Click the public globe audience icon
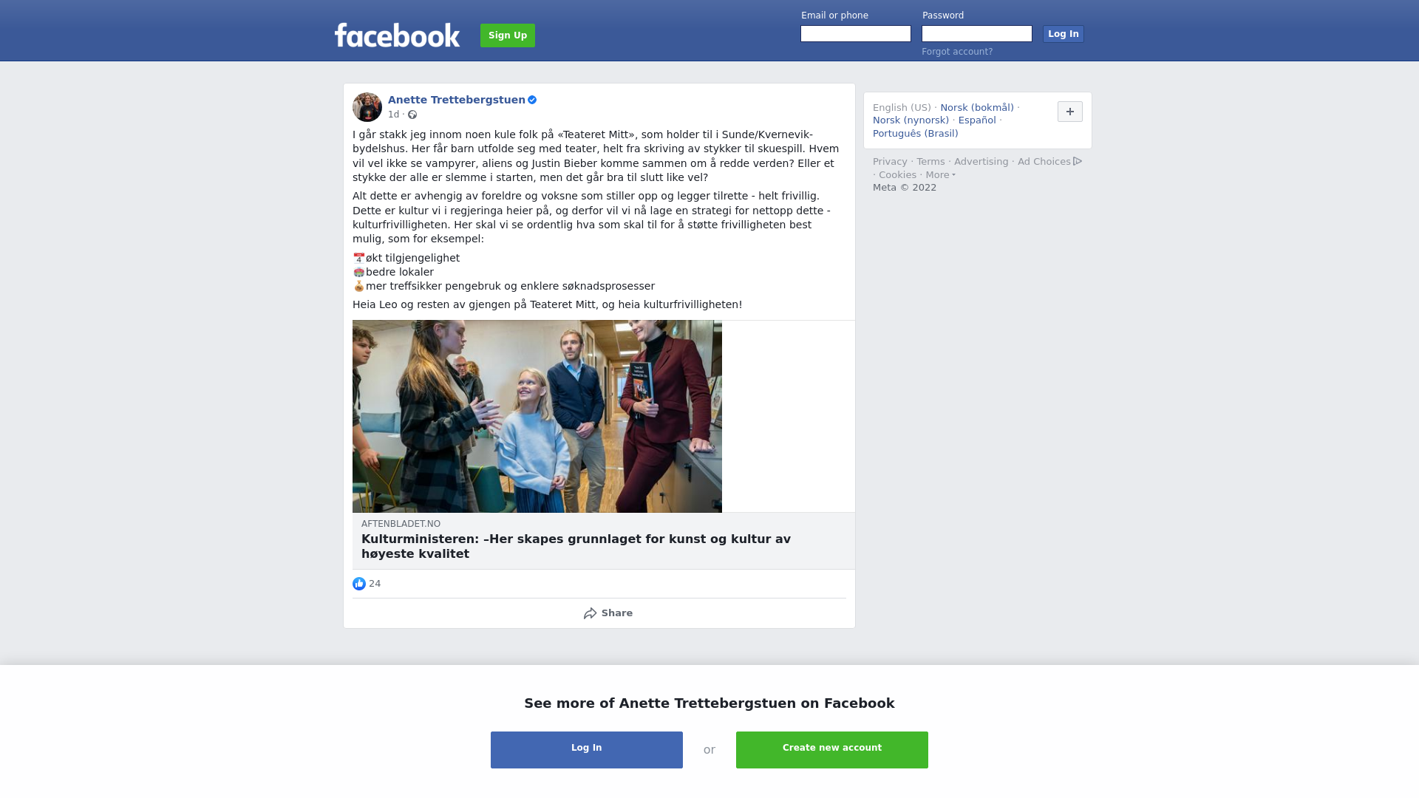Image resolution: width=1419 pixels, height=798 pixels. 412,115
